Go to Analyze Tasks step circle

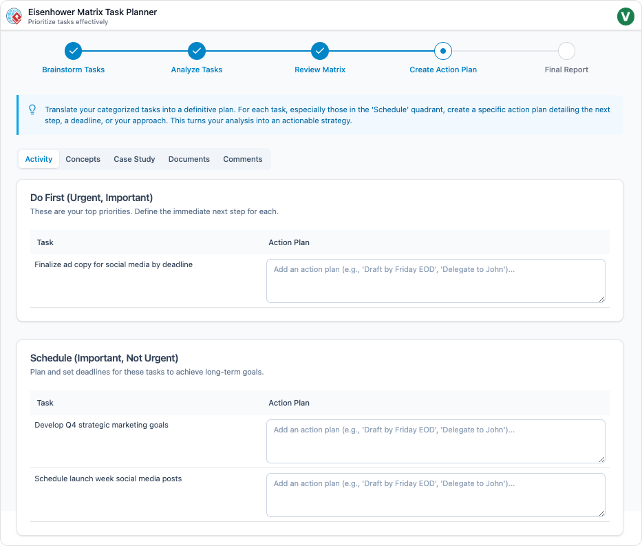tap(197, 51)
